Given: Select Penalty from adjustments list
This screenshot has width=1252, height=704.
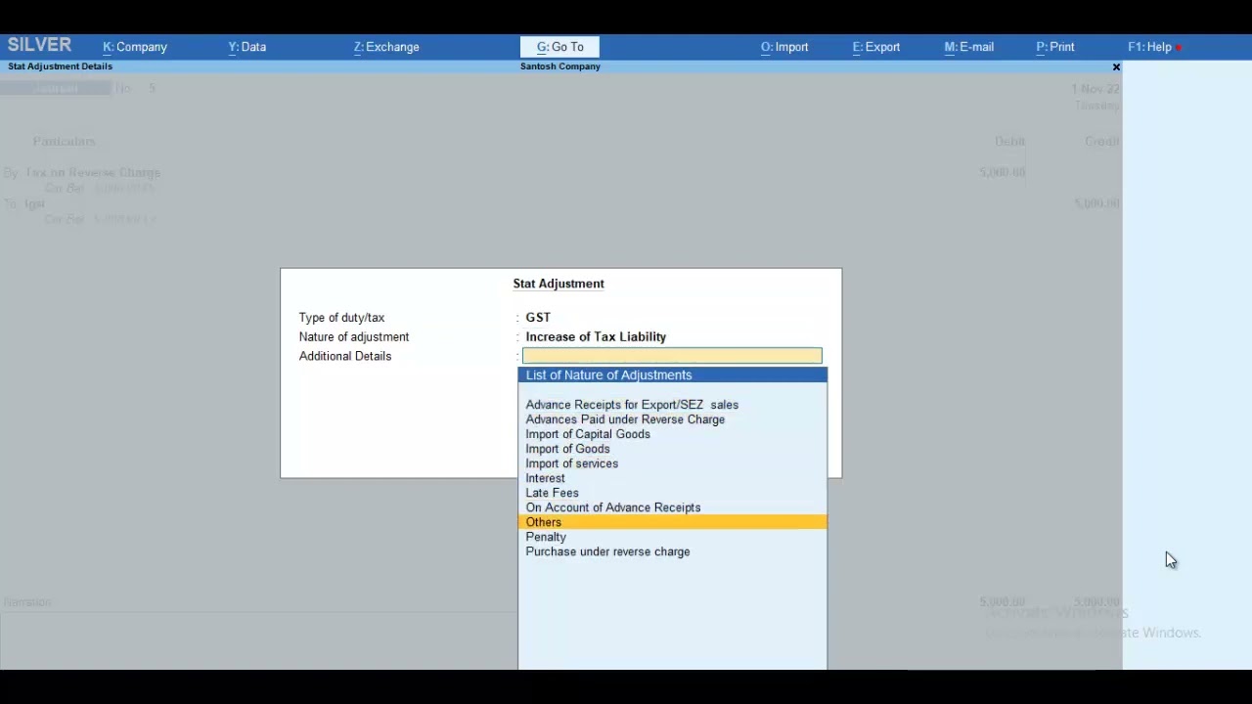Looking at the screenshot, I should 672,537.
